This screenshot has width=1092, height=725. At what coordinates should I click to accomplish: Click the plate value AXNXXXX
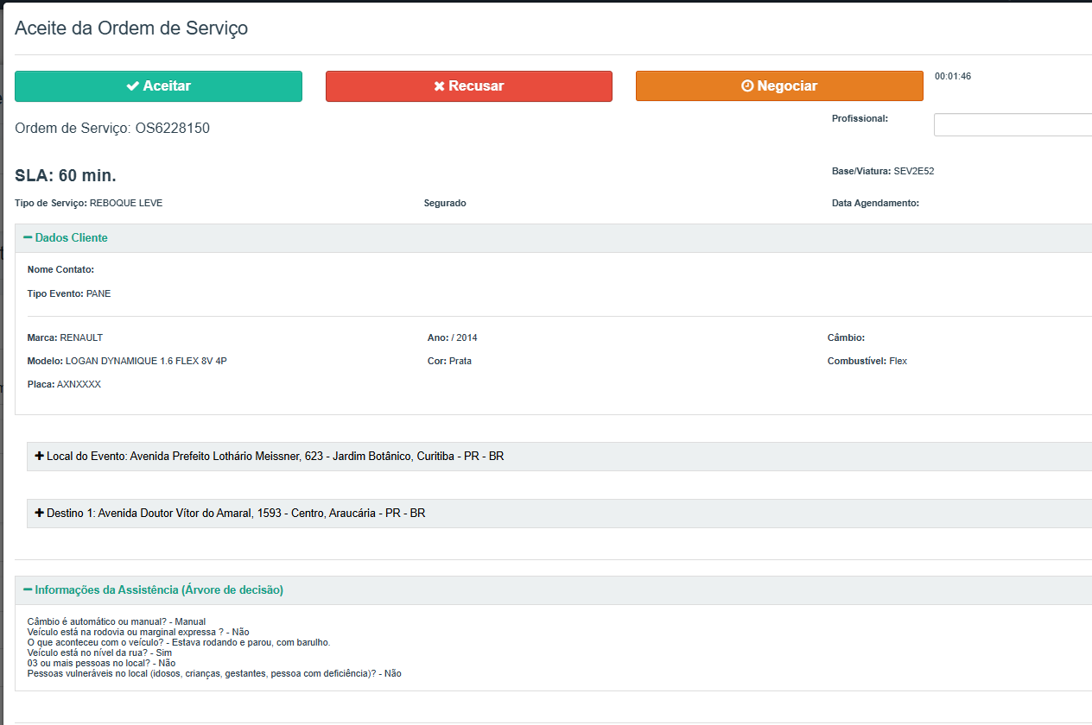[x=79, y=384]
